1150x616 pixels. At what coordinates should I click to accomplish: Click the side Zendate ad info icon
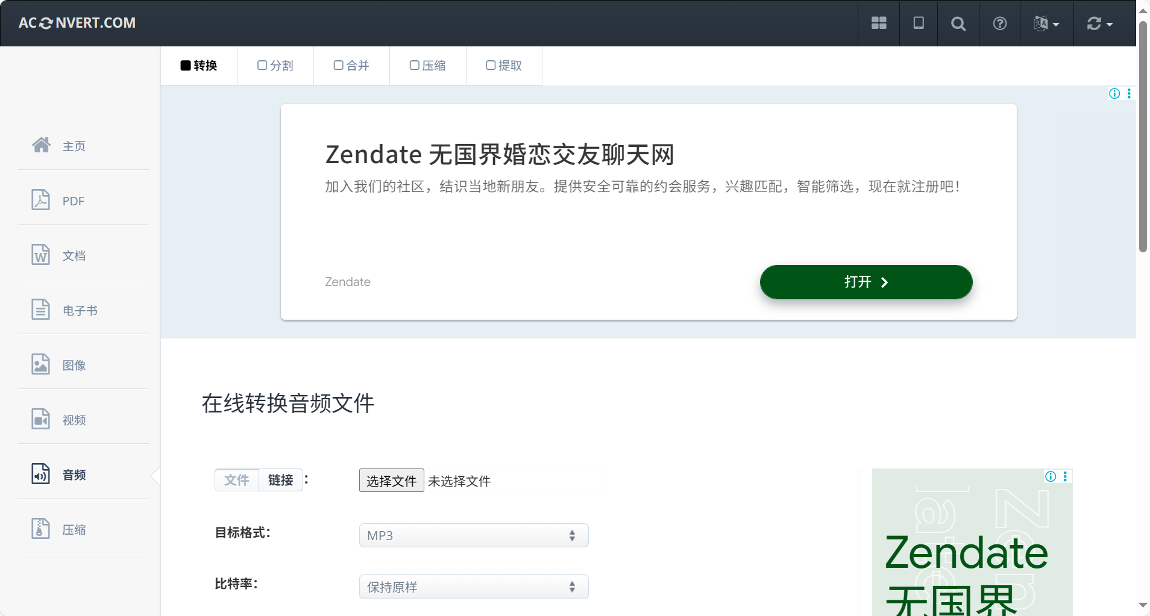pos(1051,476)
